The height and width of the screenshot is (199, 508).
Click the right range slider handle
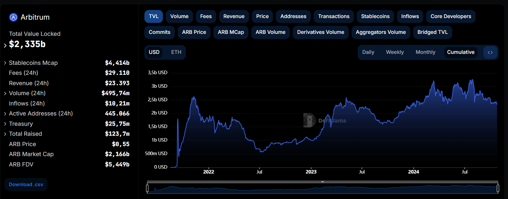[x=498, y=188]
